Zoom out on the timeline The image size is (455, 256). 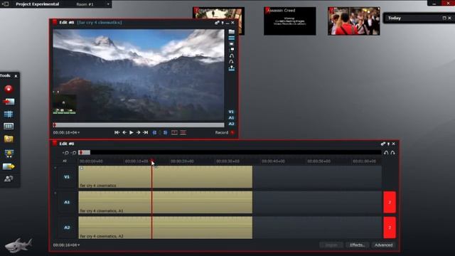click(73, 153)
